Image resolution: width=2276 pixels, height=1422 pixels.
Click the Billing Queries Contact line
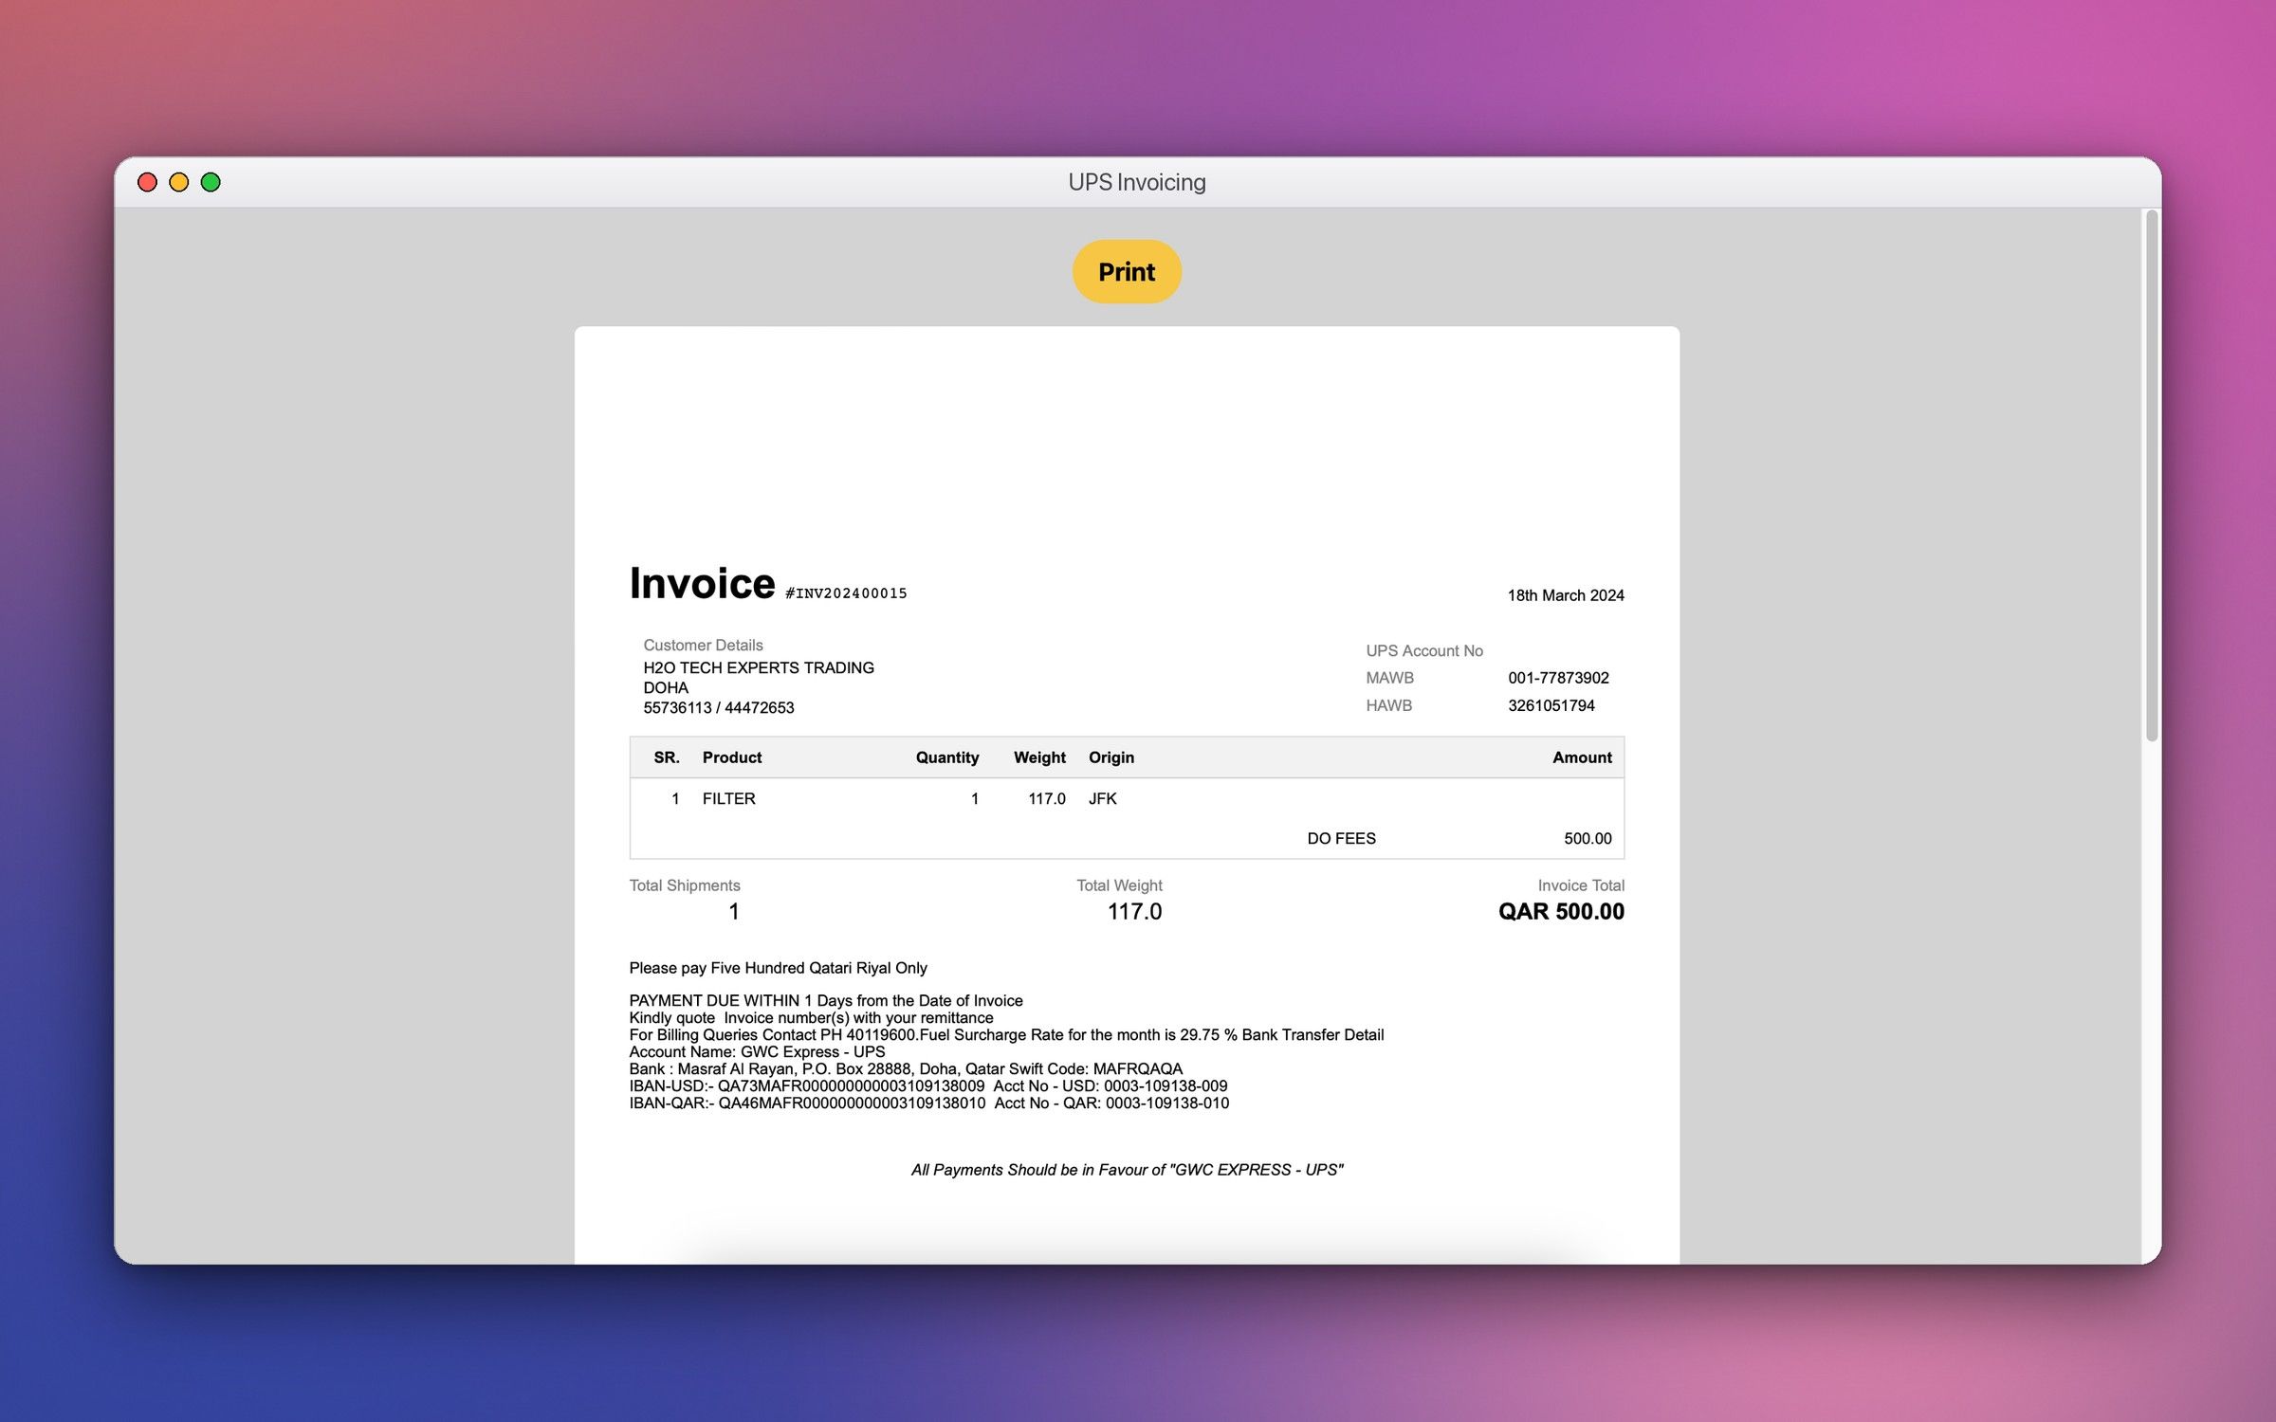coord(1006,1034)
